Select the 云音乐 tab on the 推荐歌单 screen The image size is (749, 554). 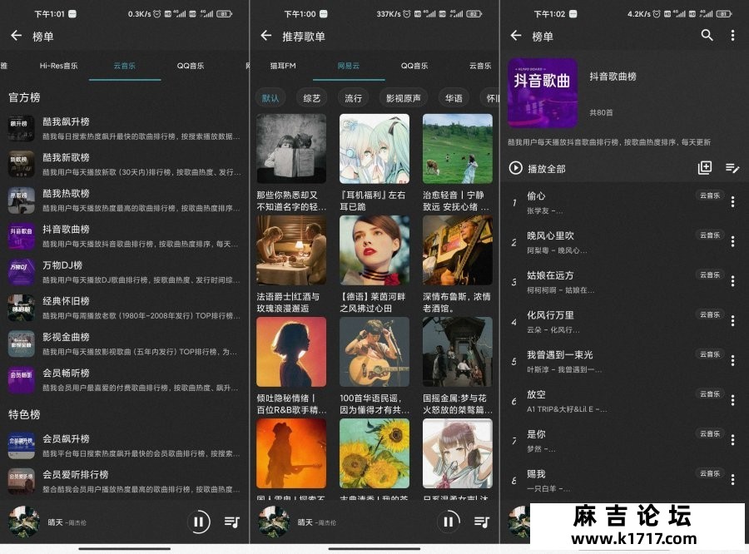[480, 66]
